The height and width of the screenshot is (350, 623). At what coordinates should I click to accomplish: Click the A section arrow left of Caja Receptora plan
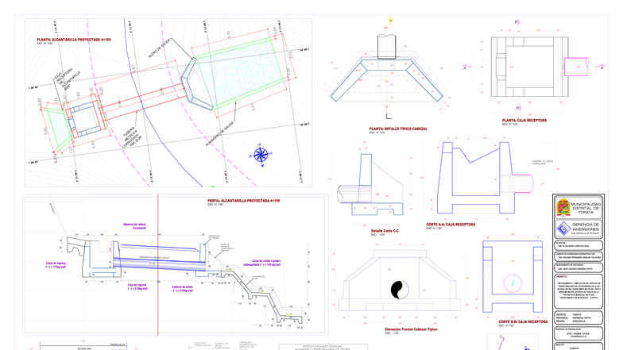[465, 67]
